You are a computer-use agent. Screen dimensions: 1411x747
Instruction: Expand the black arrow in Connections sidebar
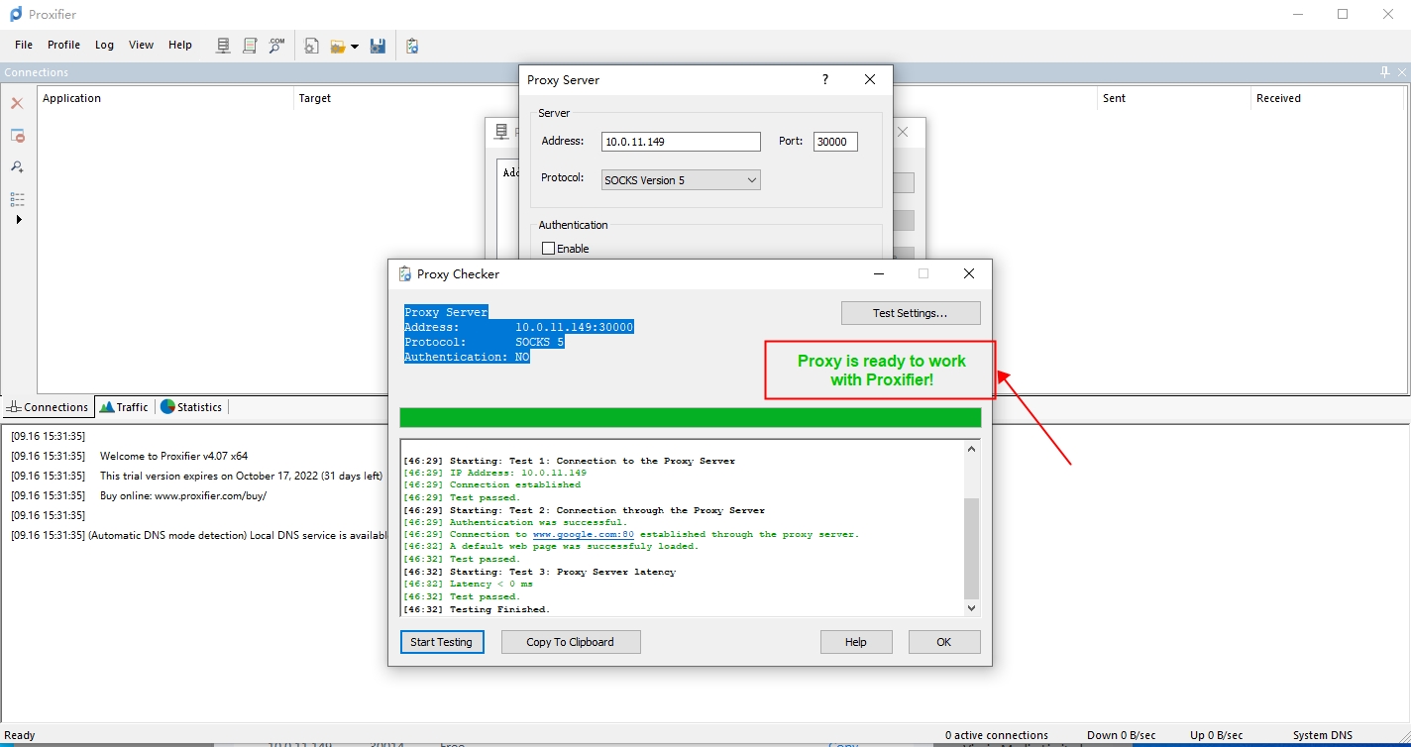point(18,220)
